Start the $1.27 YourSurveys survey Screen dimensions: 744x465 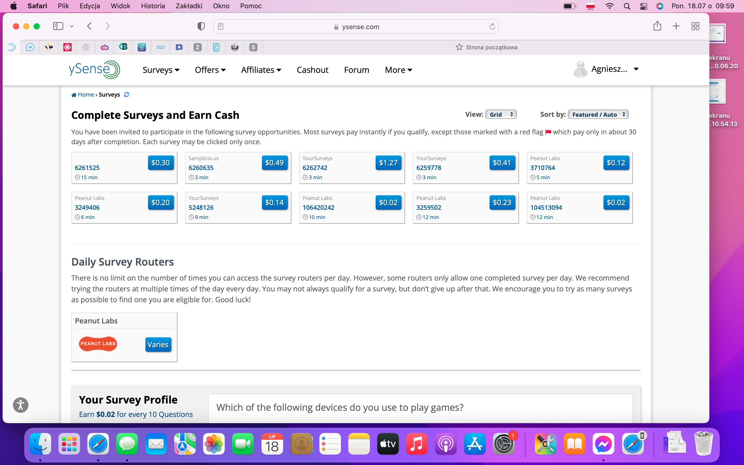[388, 163]
